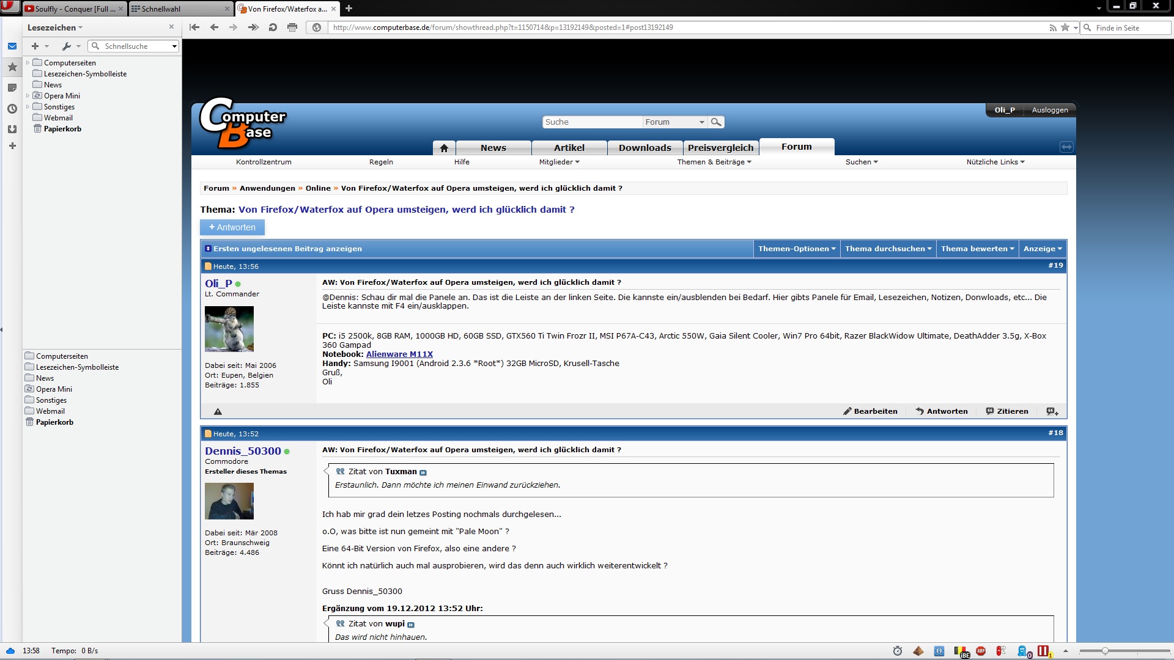
Task: Click the reload page button
Action: click(x=273, y=28)
